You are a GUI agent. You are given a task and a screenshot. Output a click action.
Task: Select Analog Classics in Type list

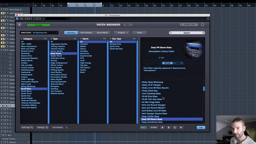[x=58, y=46]
